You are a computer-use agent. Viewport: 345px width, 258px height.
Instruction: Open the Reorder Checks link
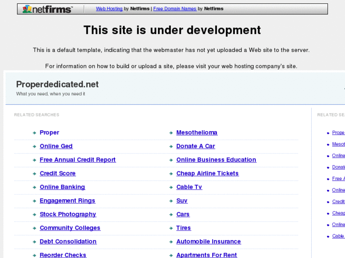tap(63, 255)
